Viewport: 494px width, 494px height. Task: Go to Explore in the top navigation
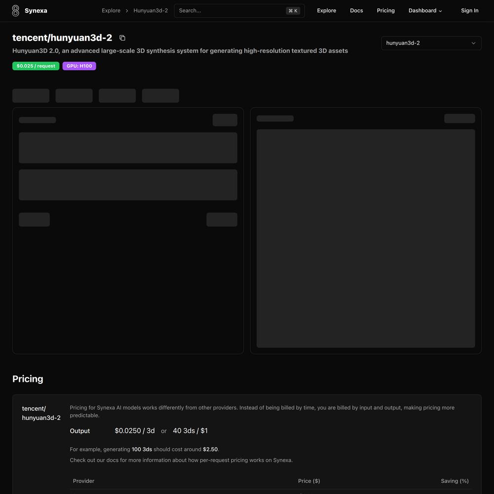[327, 11]
